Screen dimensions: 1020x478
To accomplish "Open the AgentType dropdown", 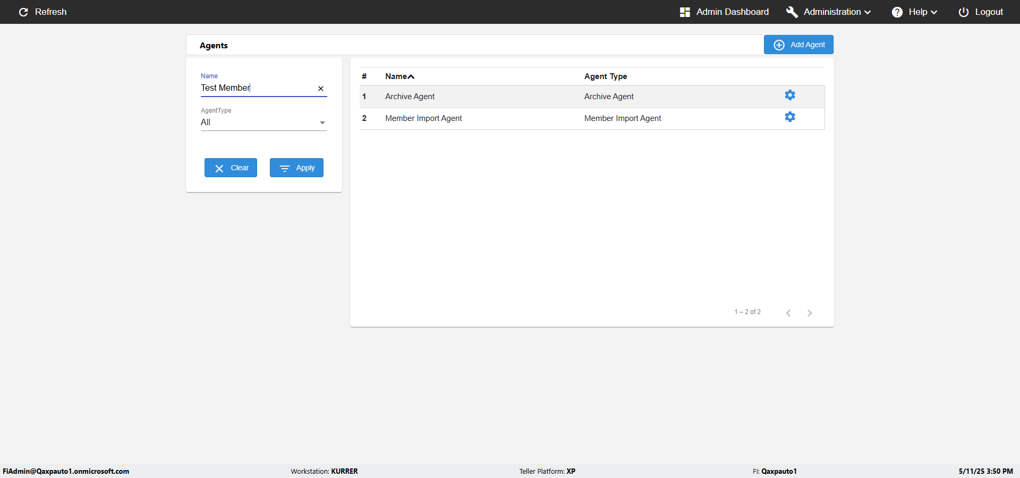I will [263, 123].
